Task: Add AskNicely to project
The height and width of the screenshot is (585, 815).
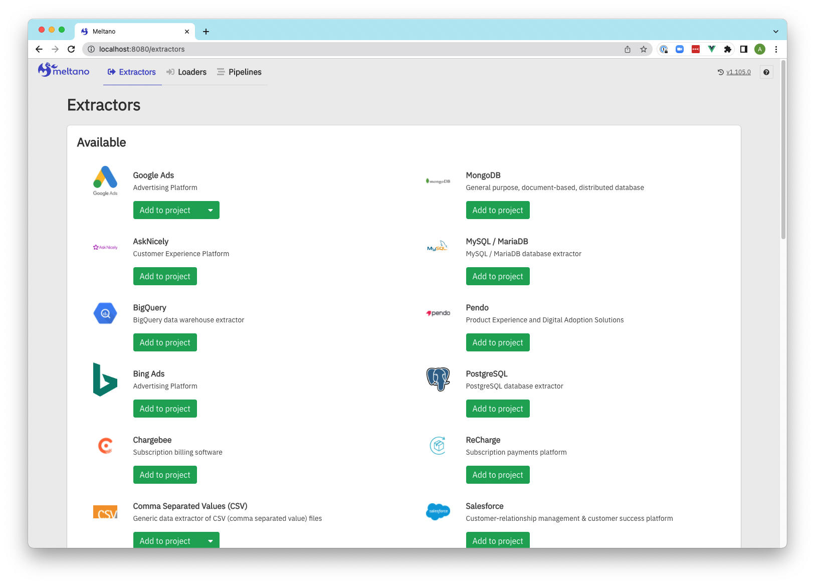Action: click(165, 276)
